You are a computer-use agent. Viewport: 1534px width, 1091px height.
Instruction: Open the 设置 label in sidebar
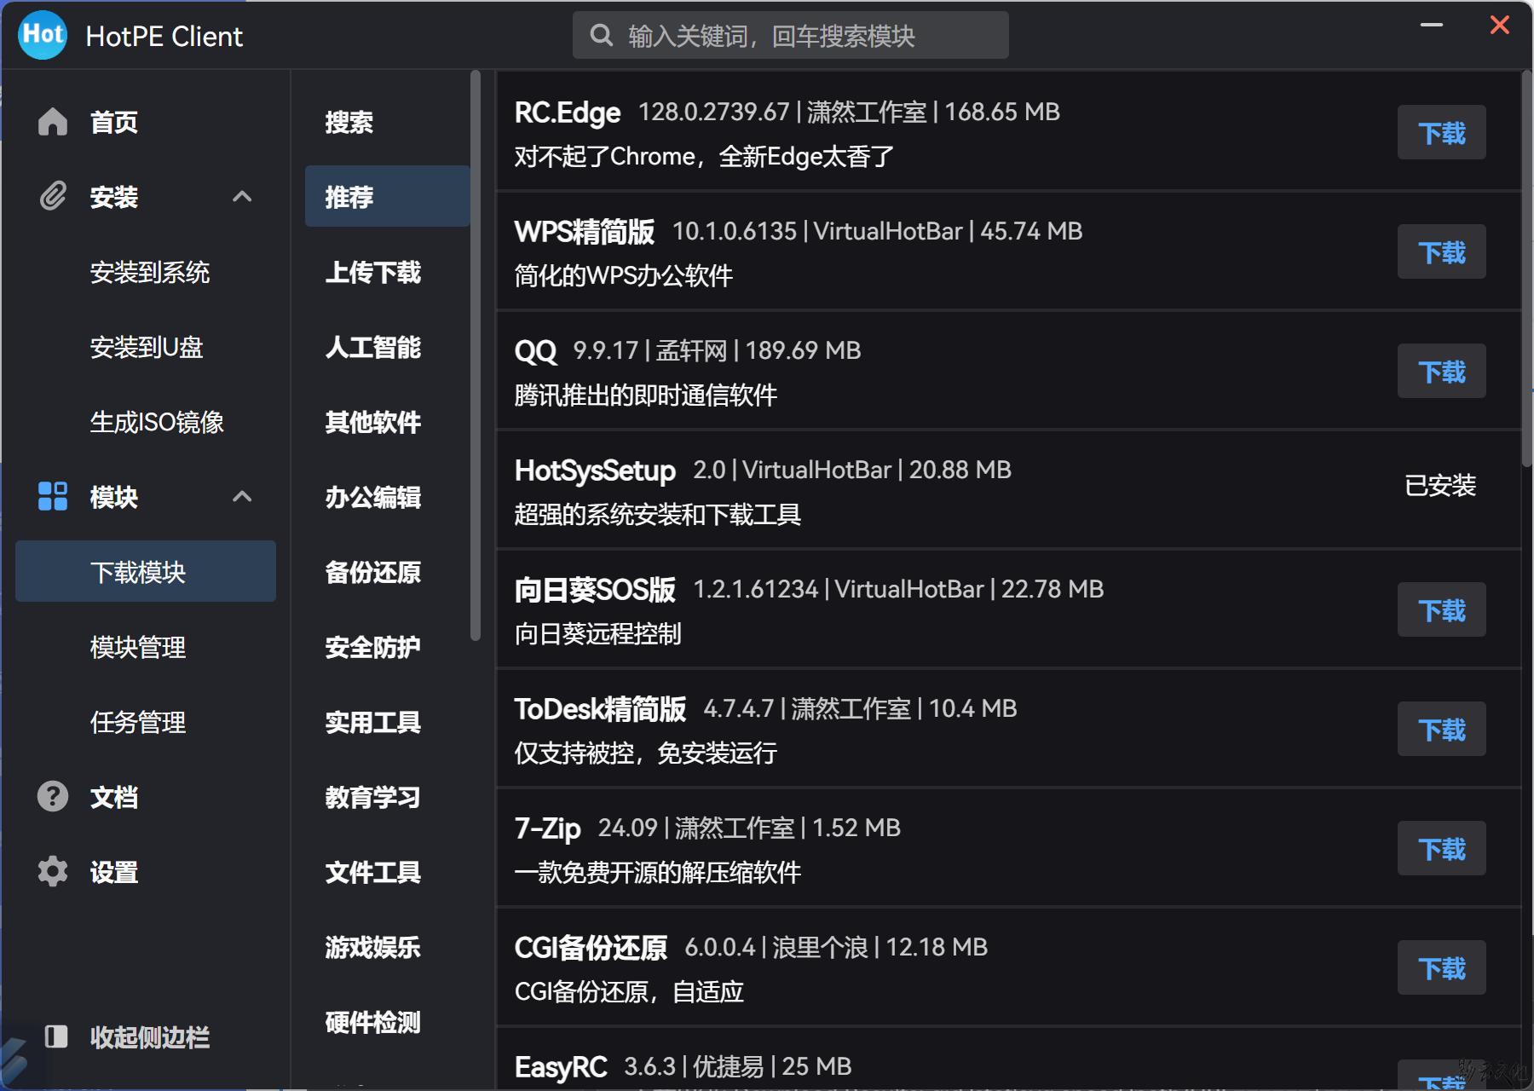click(114, 871)
